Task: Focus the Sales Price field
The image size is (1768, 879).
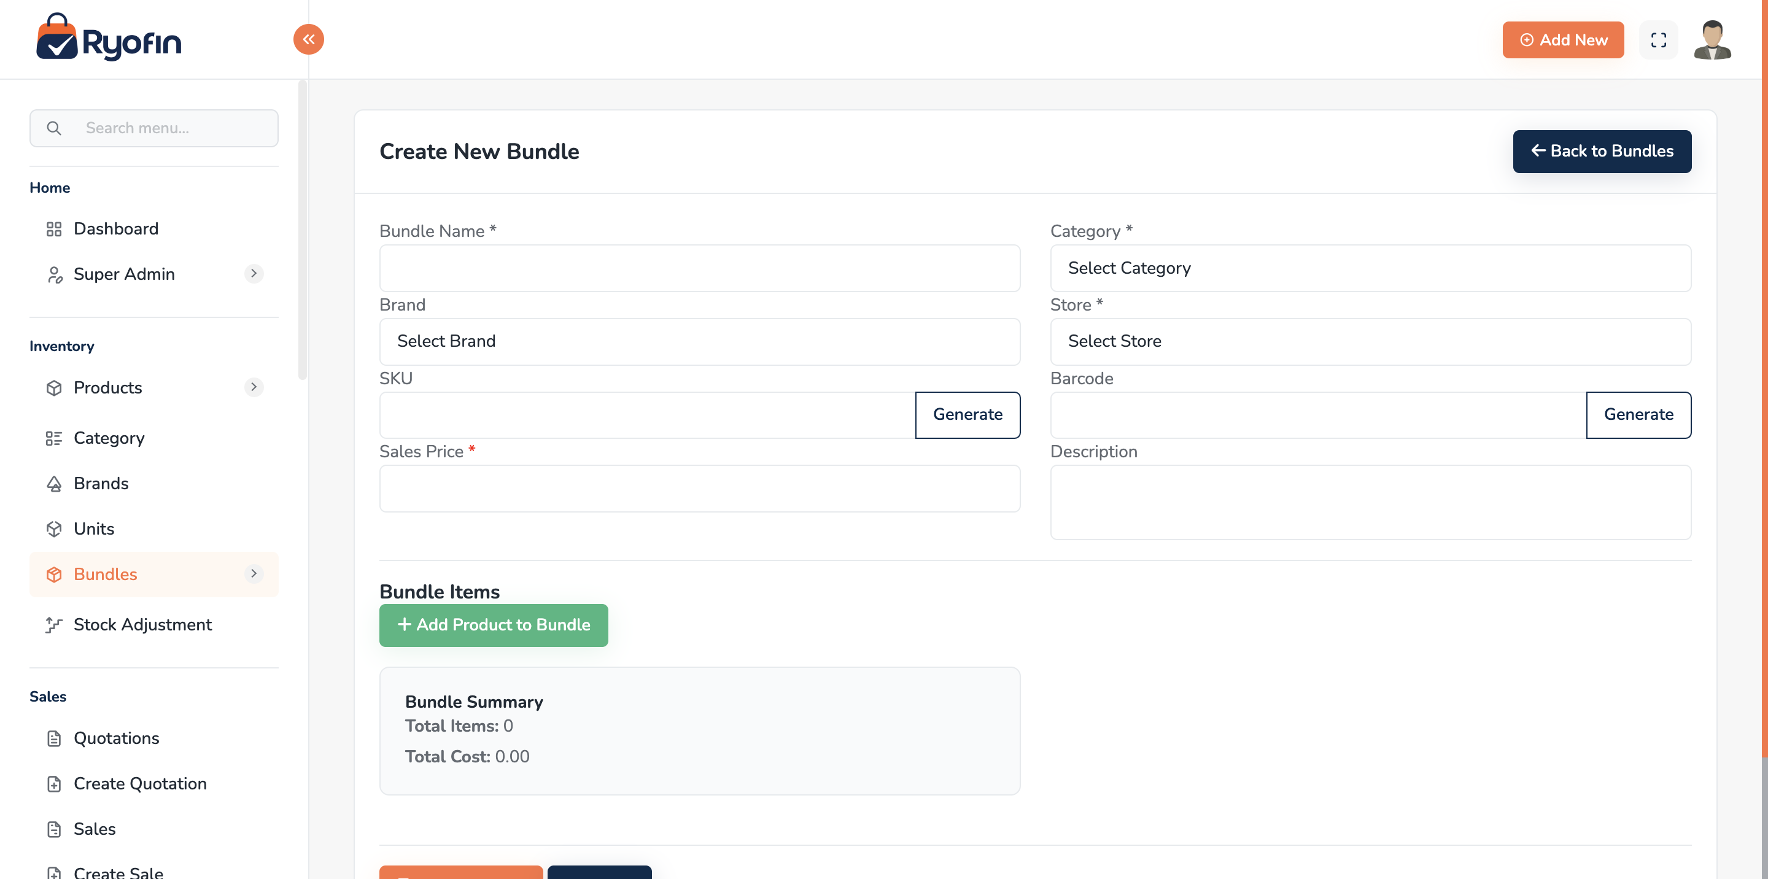Action: click(699, 489)
